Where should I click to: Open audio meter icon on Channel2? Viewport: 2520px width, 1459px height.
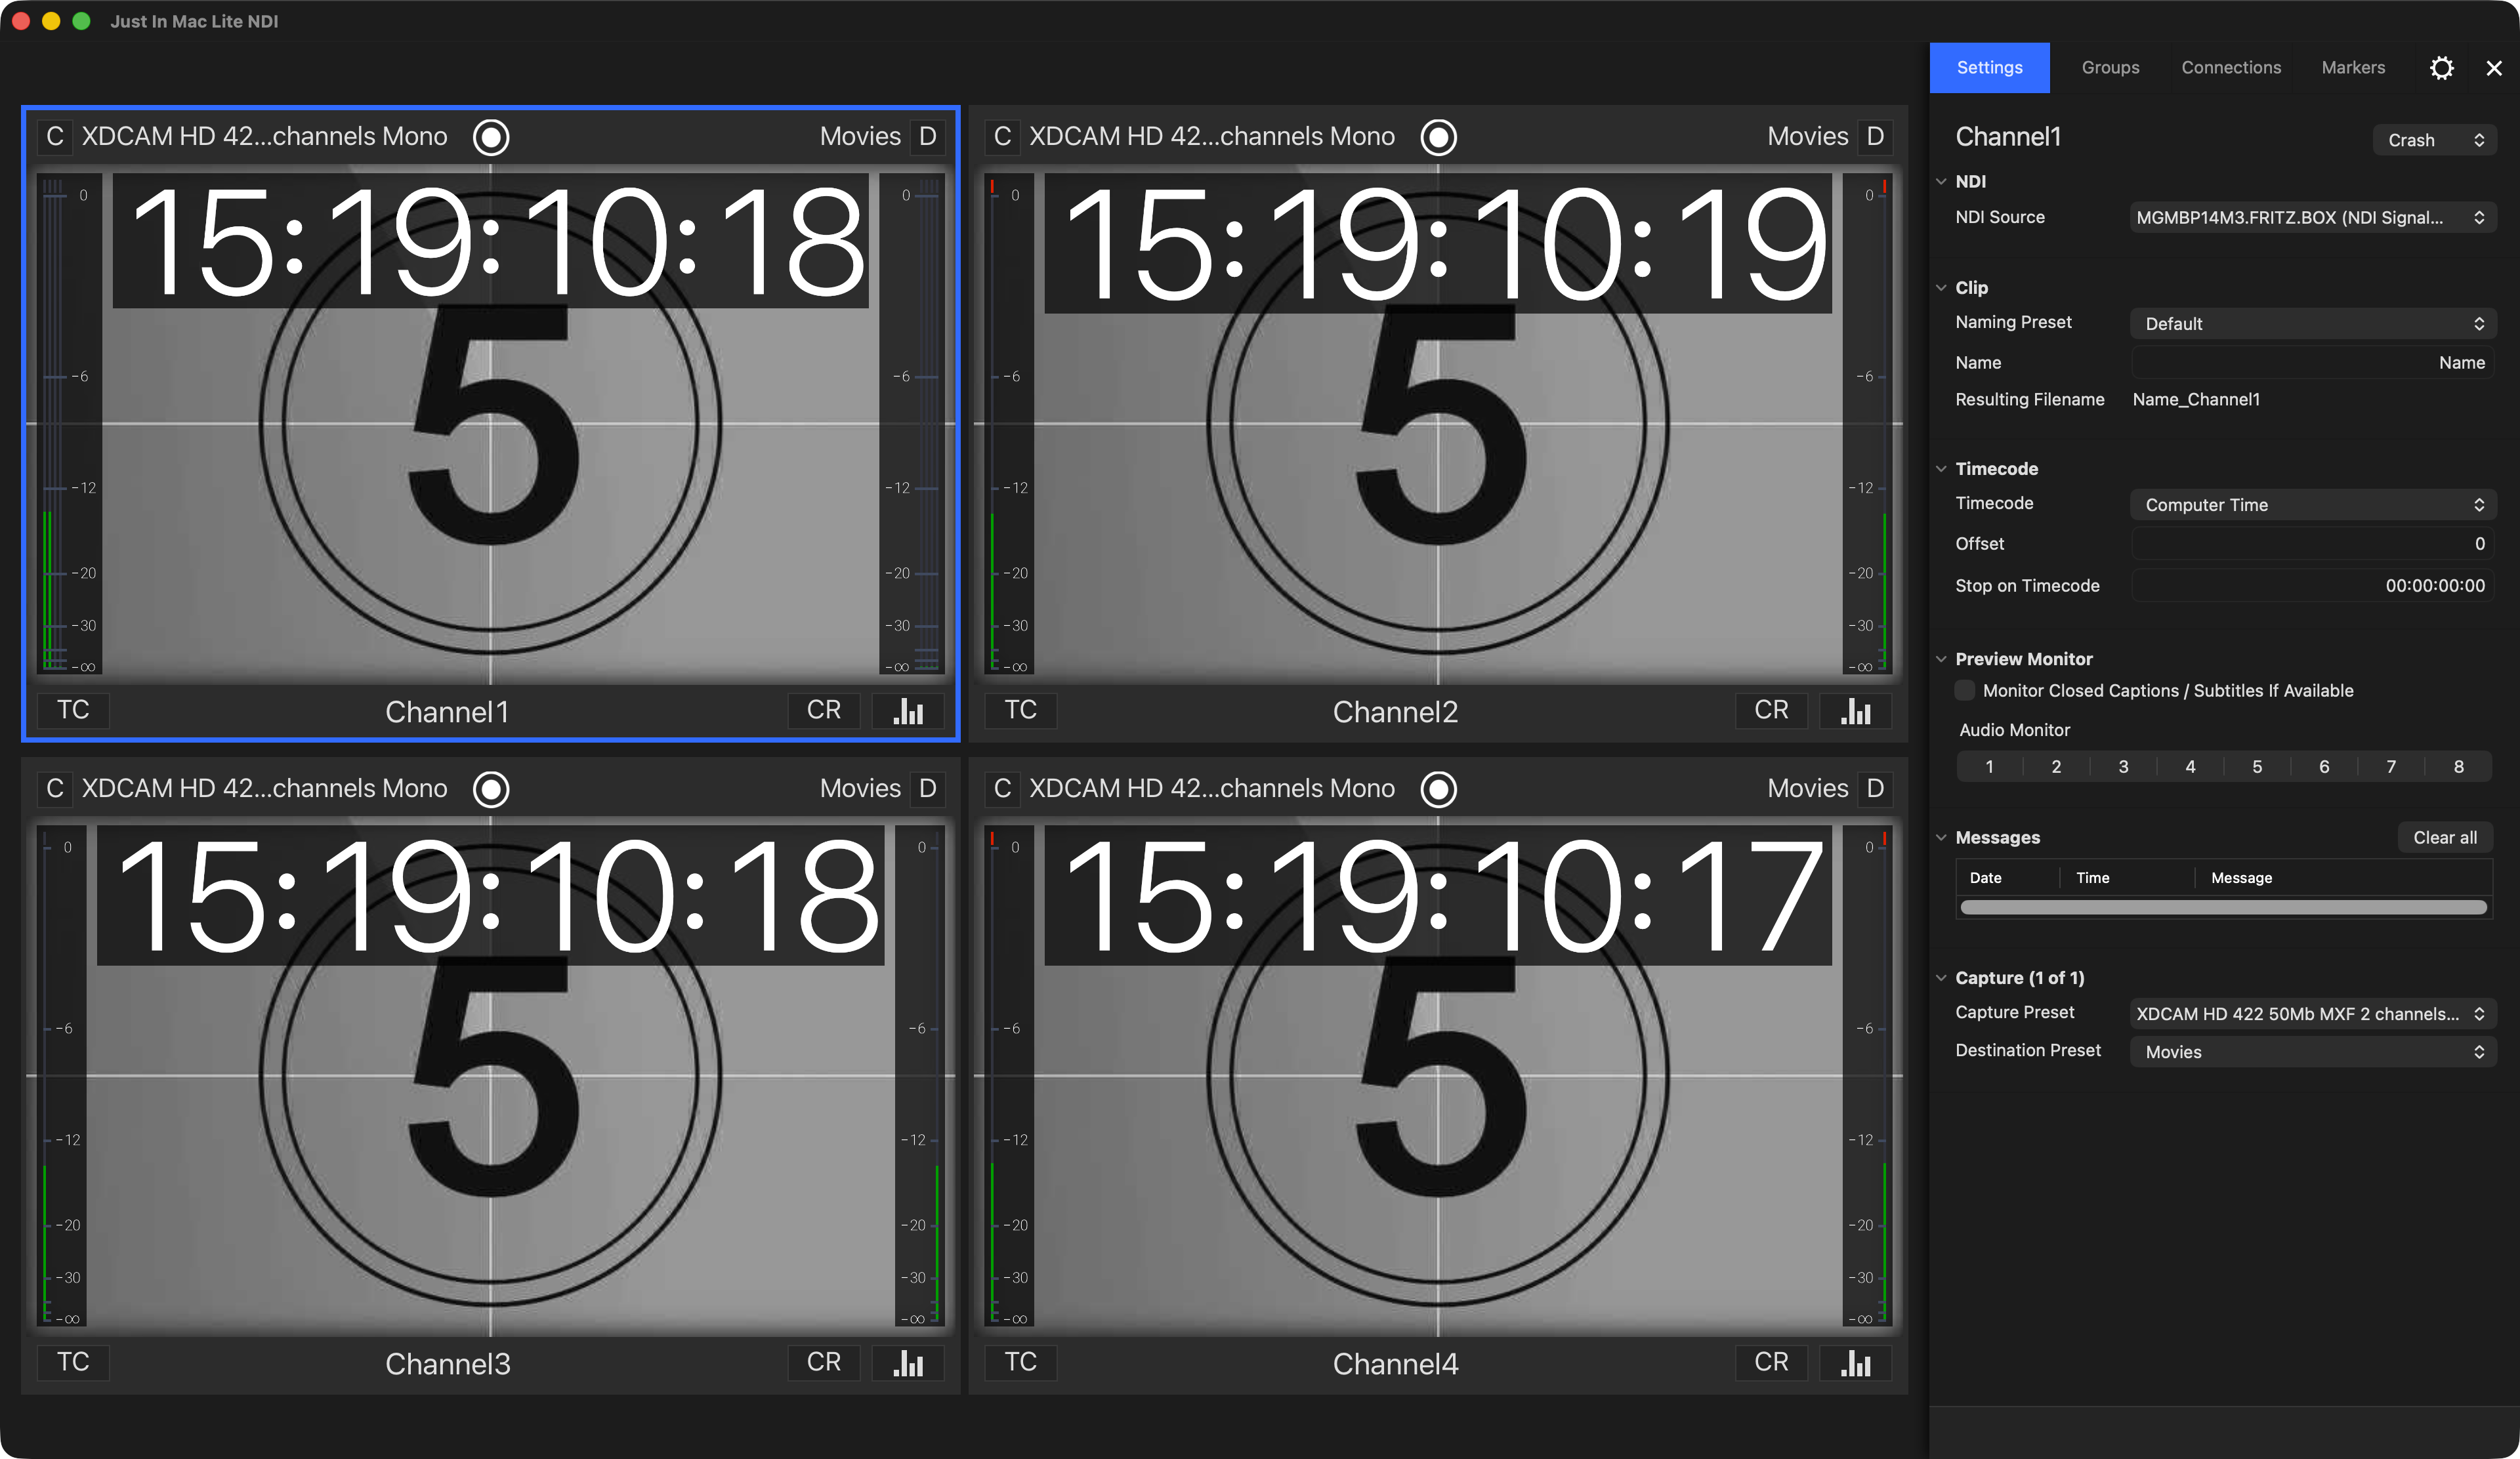pos(1856,710)
